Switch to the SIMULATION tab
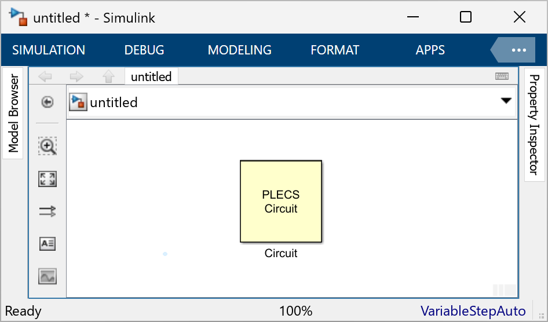548x322 pixels. click(x=49, y=50)
